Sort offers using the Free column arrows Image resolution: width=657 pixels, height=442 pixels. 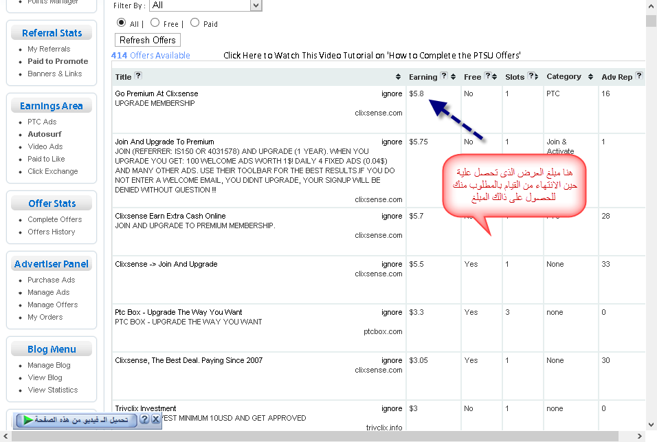click(494, 77)
